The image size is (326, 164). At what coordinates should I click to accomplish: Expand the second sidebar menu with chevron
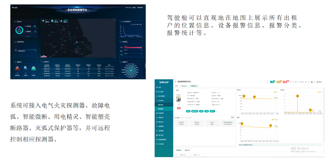click(171, 91)
